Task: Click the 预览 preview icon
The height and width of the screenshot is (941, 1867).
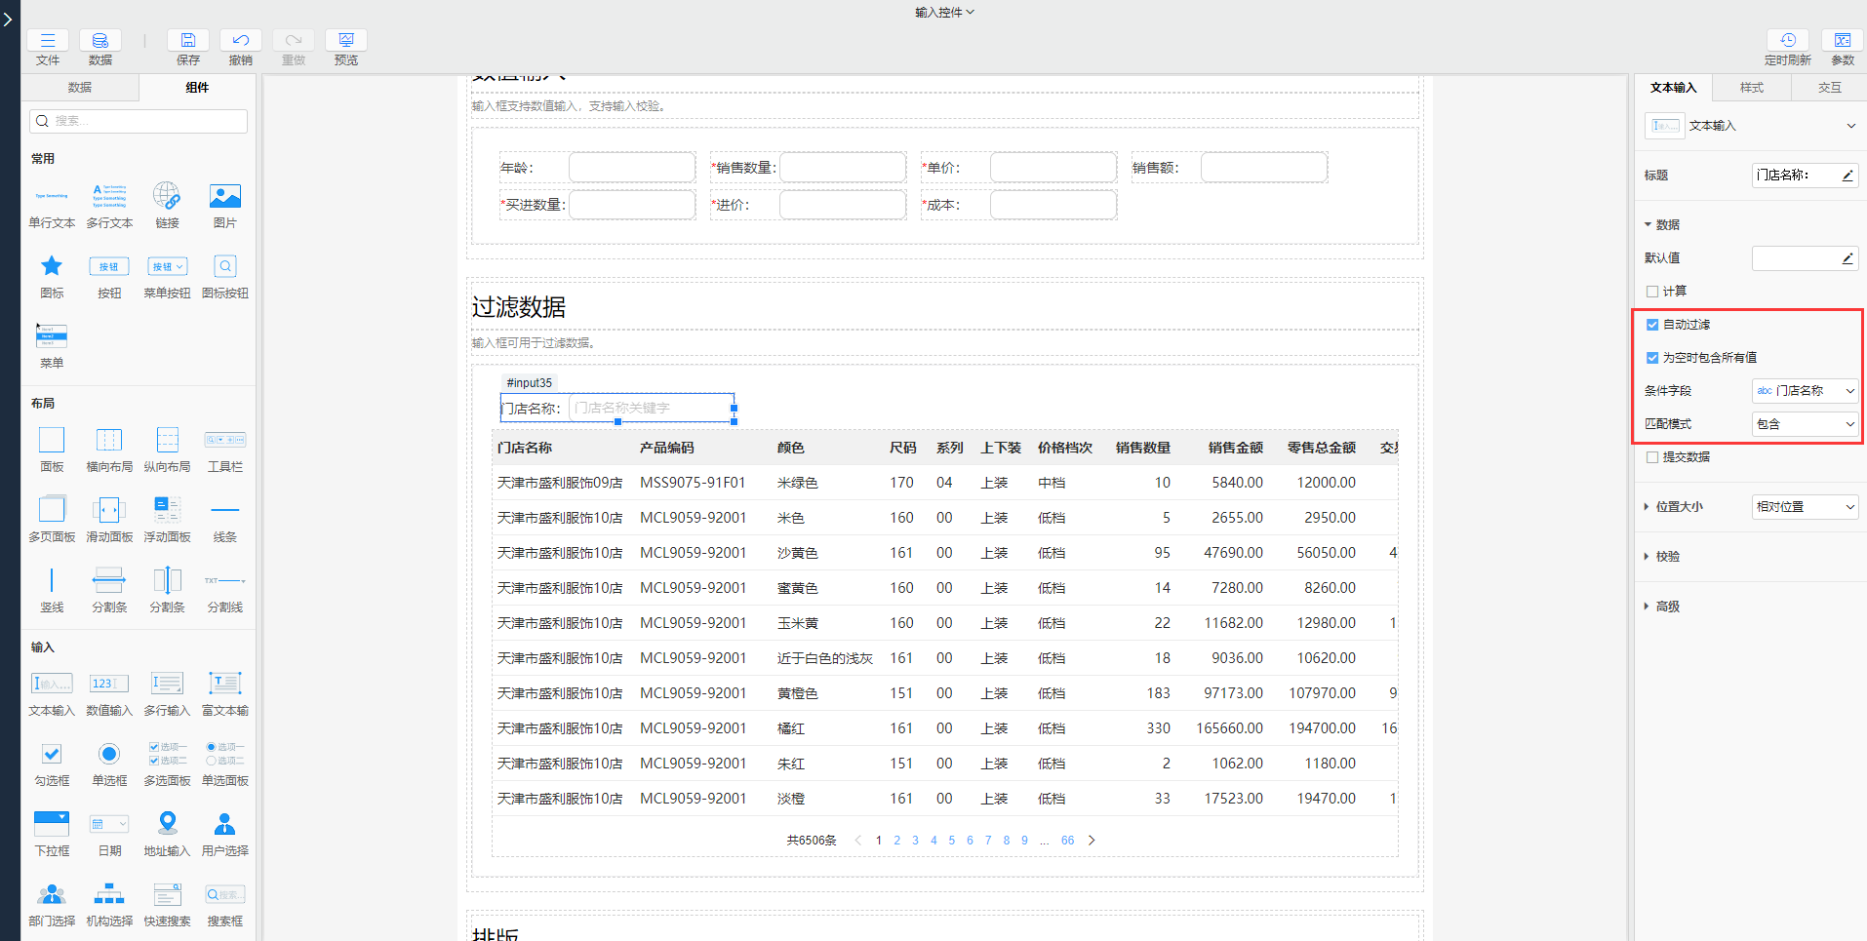Action: 346,40
